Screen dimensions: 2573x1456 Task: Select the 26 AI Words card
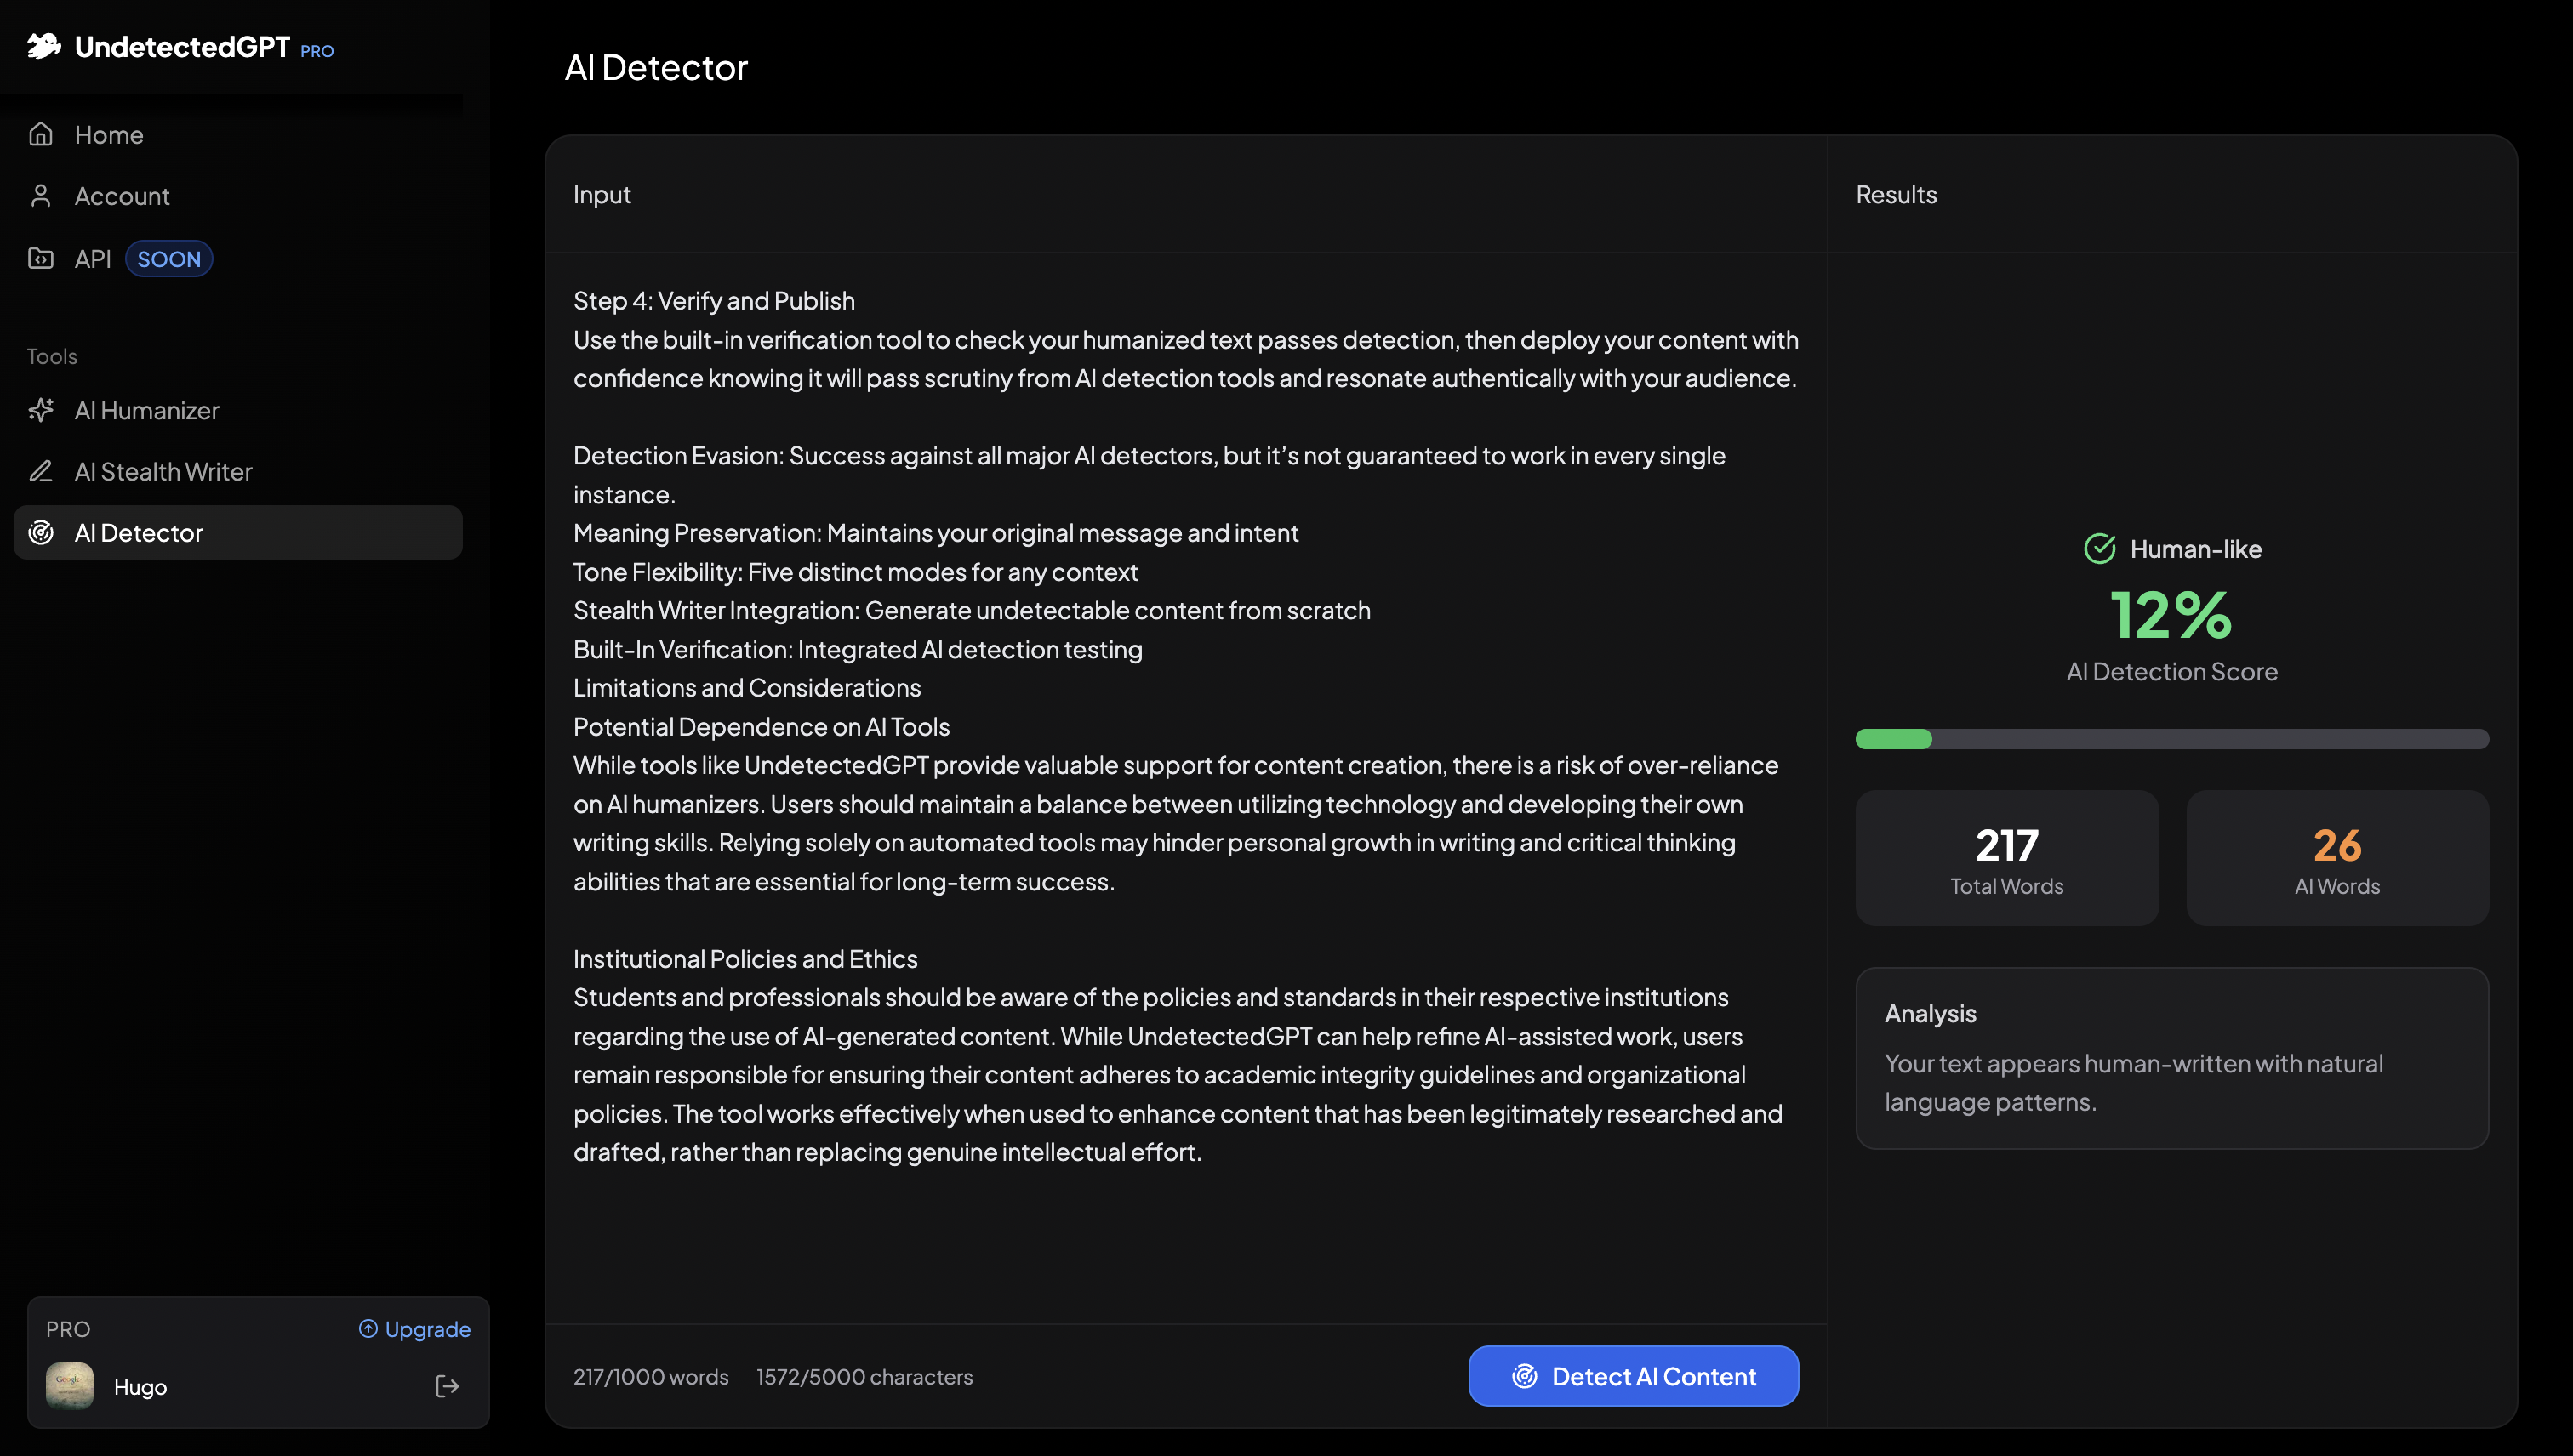coord(2336,858)
